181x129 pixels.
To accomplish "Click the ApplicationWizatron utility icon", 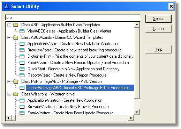I will click(22, 100).
